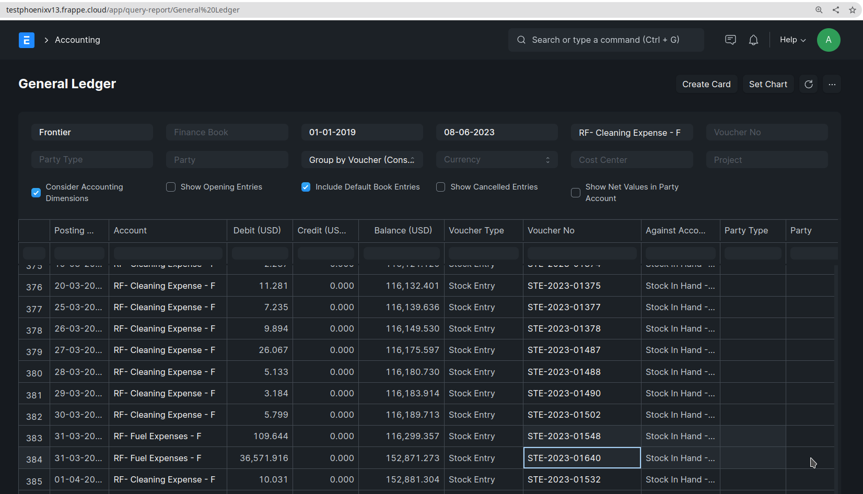Click the Set Chart button
Image resolution: width=863 pixels, height=494 pixels.
point(768,84)
